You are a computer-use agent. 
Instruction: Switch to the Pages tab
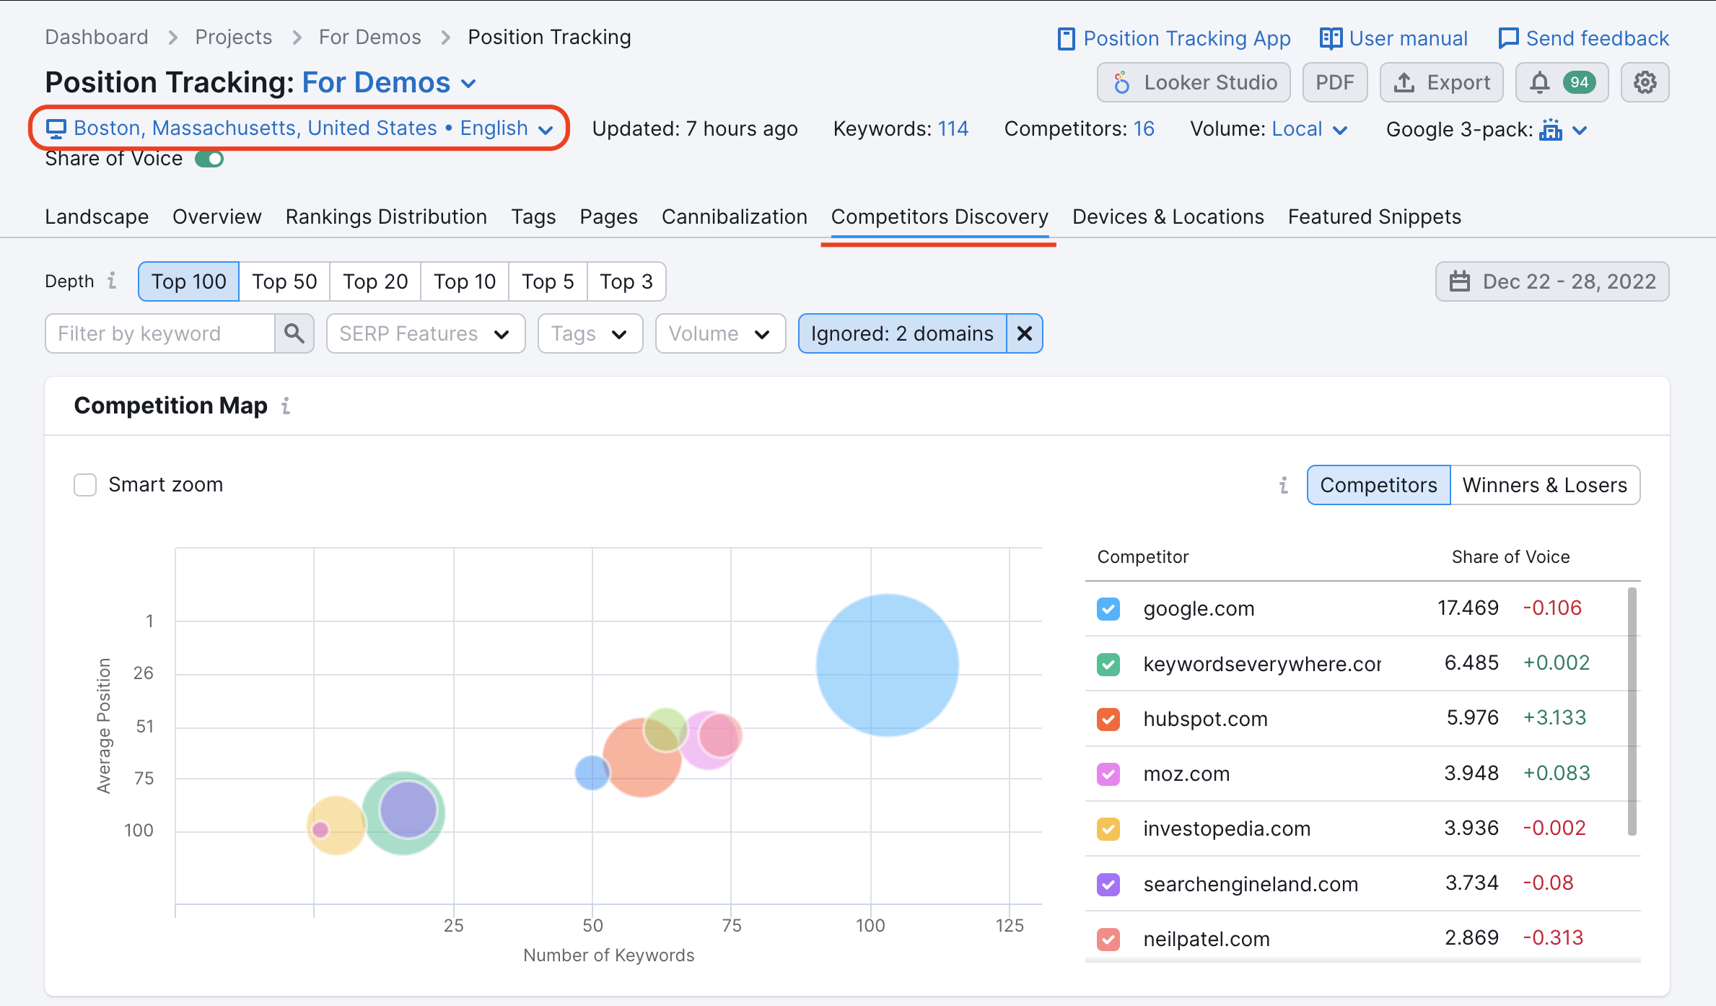(608, 216)
